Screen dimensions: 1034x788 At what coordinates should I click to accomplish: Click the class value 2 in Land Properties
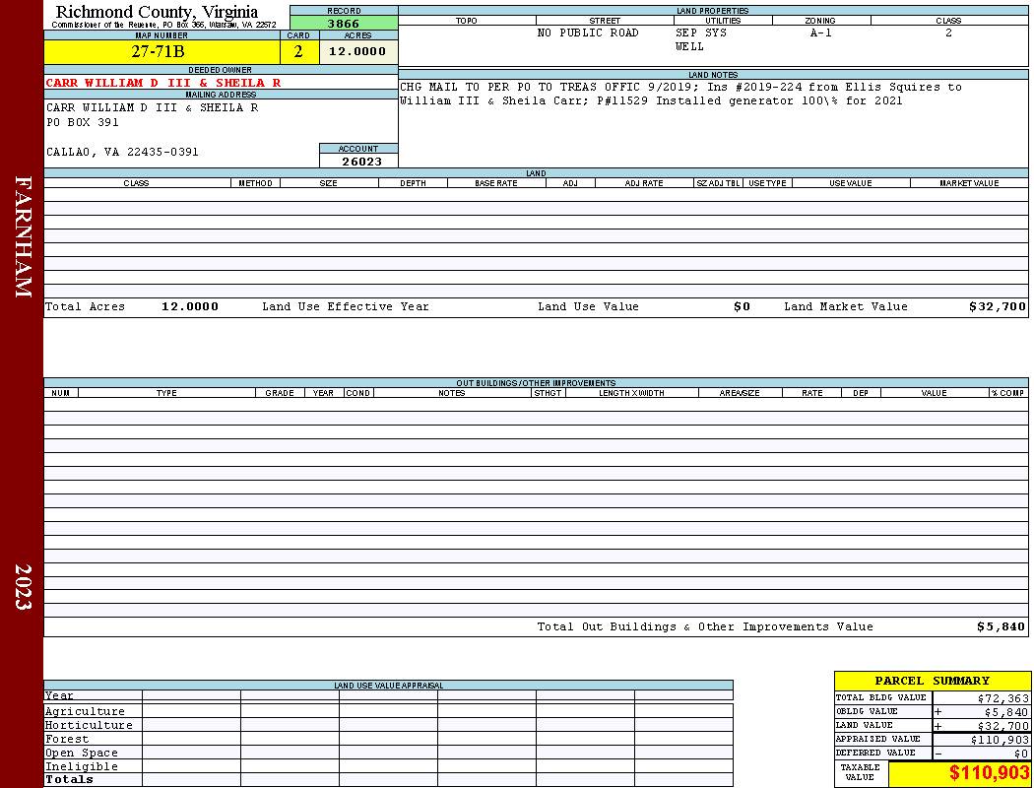click(948, 33)
